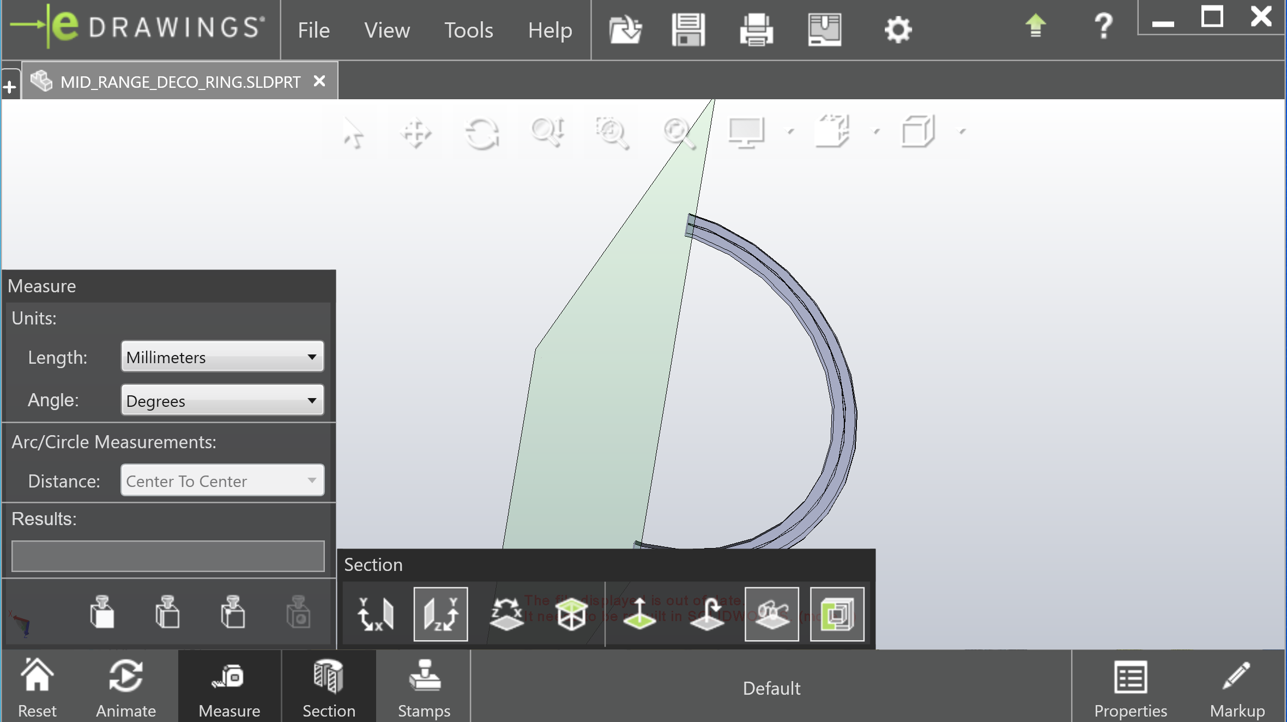Click the flip section direction icon
The height and width of the screenshot is (722, 1287).
click(706, 615)
